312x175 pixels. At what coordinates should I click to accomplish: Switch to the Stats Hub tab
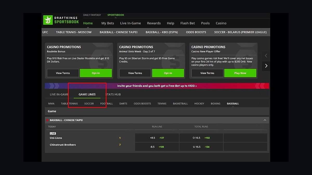tap(113, 94)
